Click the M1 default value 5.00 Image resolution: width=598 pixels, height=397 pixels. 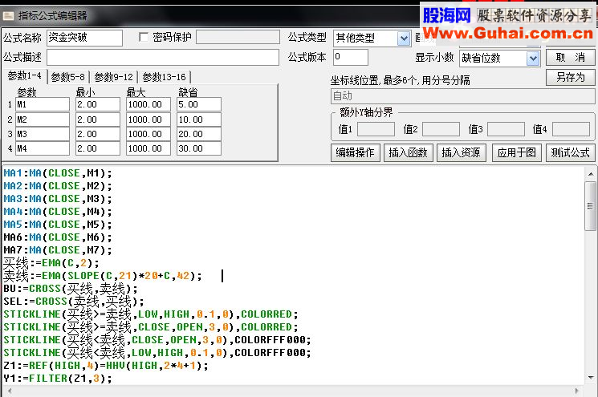199,104
